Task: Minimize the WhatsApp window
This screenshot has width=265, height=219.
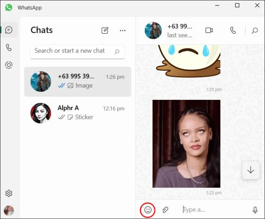Action: click(x=217, y=5)
